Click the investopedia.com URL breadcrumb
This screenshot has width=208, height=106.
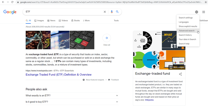pos(50,71)
